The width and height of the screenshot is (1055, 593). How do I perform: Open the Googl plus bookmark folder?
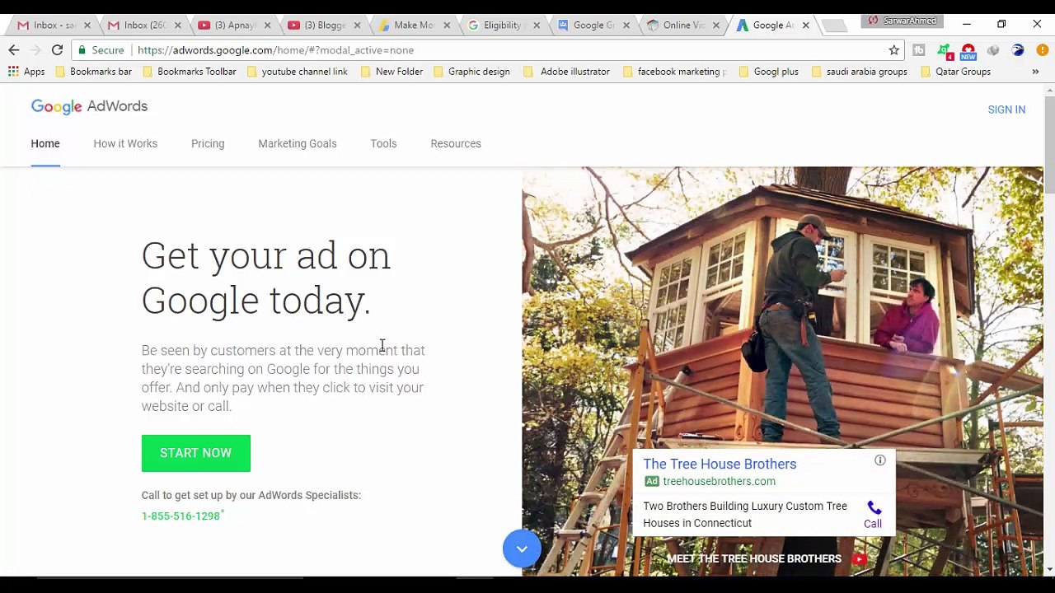[768, 72]
